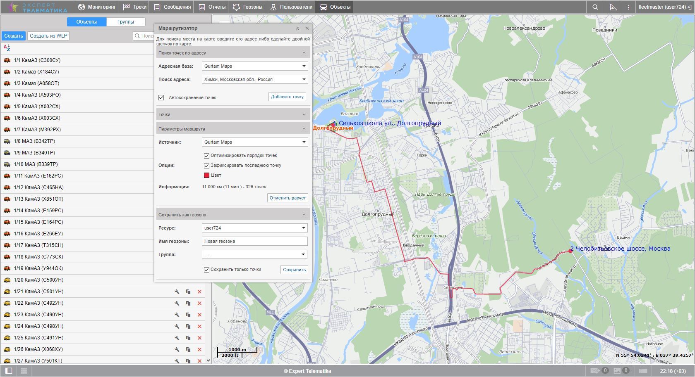Close the Маршрутизатор panel

coord(307,28)
